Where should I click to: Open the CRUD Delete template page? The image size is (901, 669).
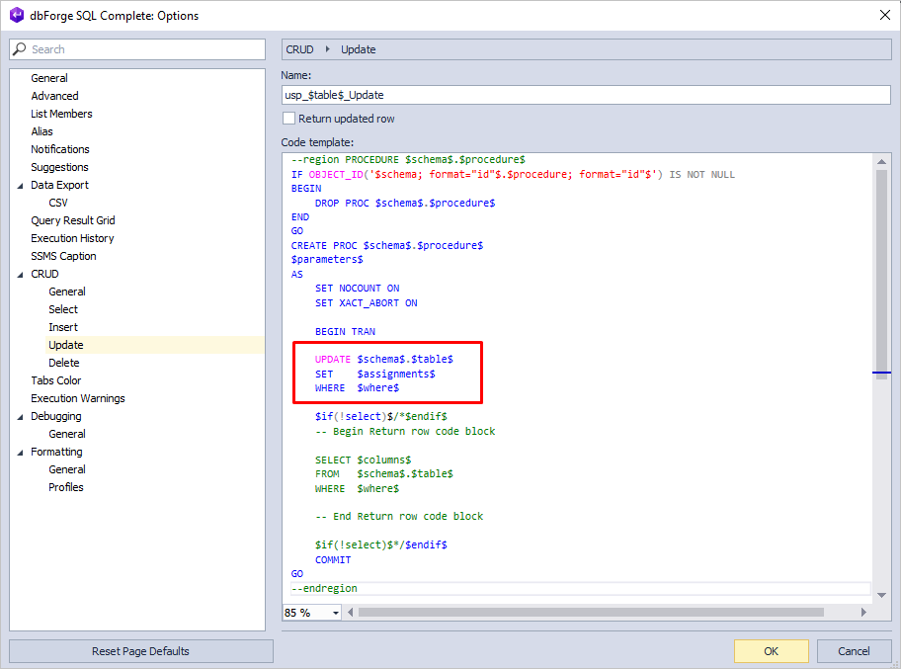pyautogui.click(x=64, y=364)
